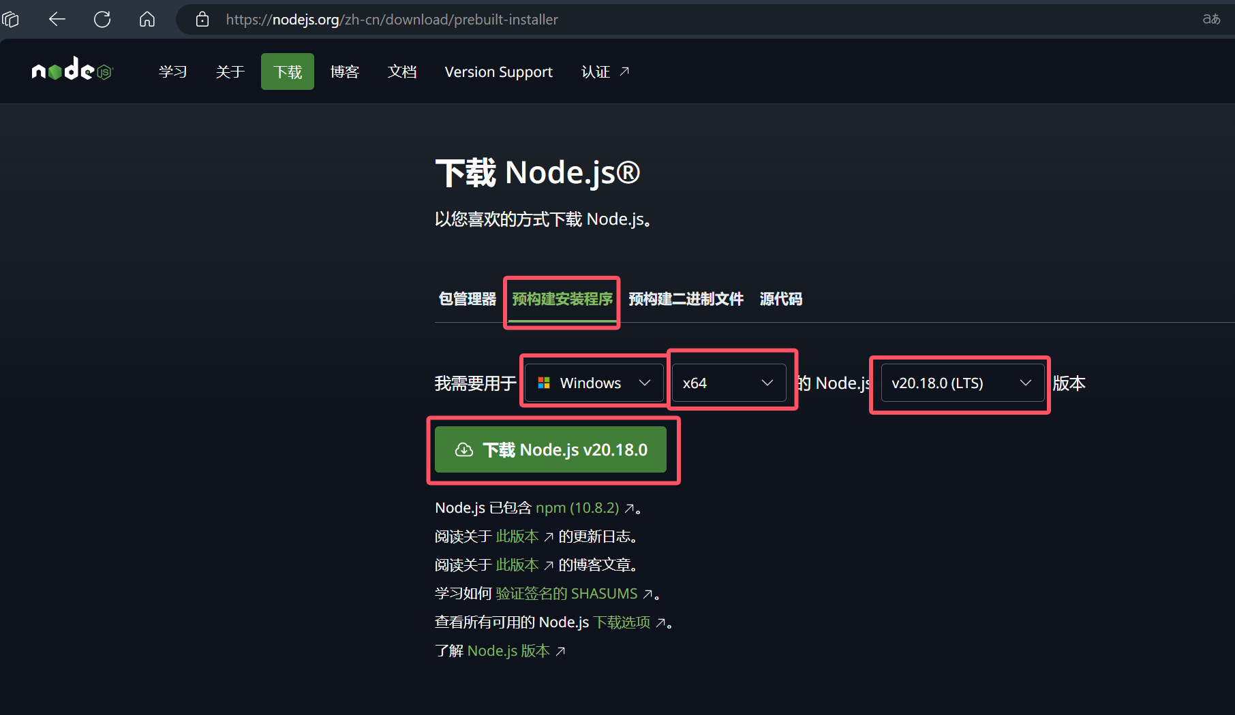Switch to the 包管理器 tab

coord(468,299)
